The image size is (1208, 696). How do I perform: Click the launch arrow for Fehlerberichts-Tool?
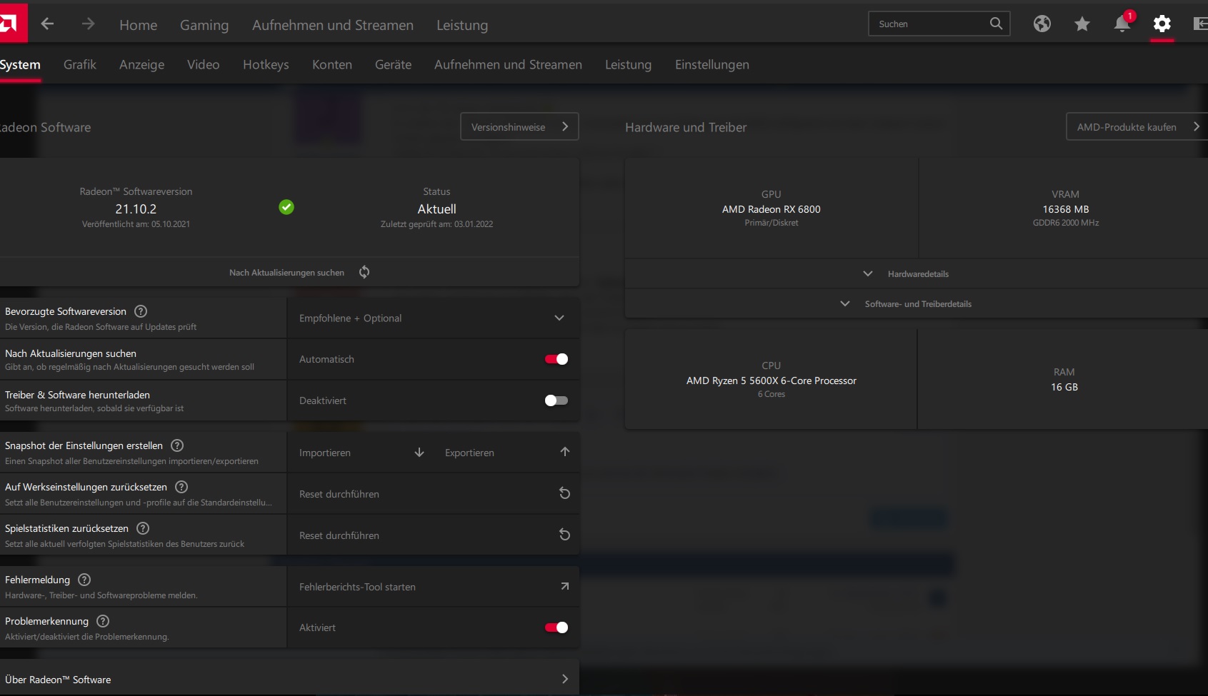(564, 586)
